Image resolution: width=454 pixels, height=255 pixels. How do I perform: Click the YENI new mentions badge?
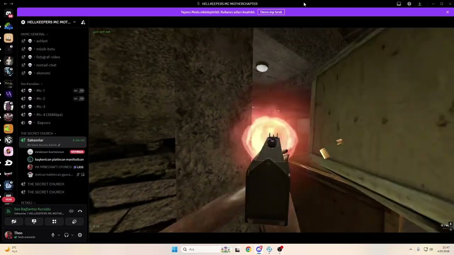point(9,199)
